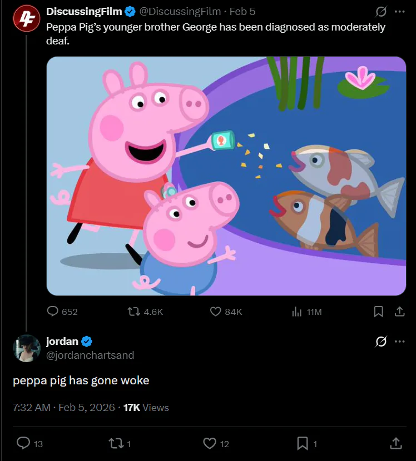This screenshot has height=461, width=416.
Task: Open jordan's profile avatar
Action: [x=26, y=348]
